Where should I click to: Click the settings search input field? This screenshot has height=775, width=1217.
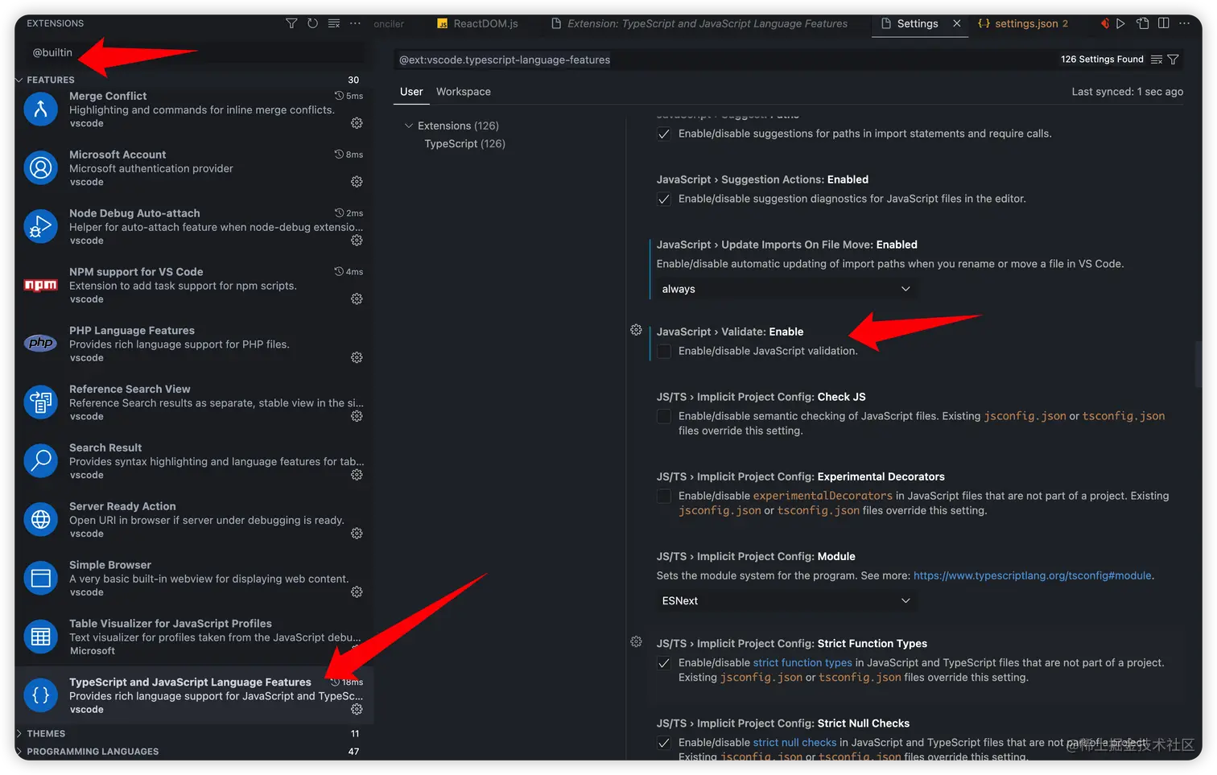tap(724, 60)
